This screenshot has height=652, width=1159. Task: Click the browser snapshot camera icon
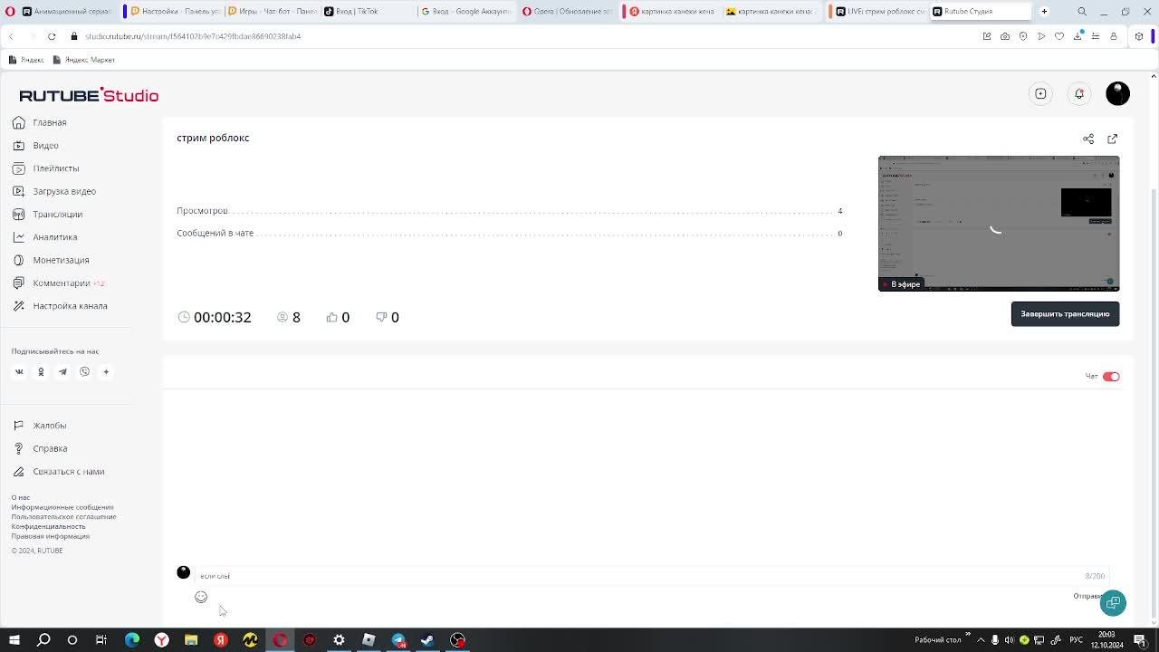coord(1005,36)
